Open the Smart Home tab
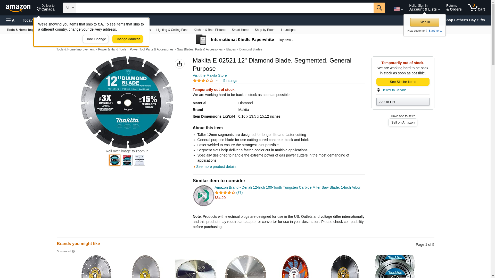 [240, 30]
